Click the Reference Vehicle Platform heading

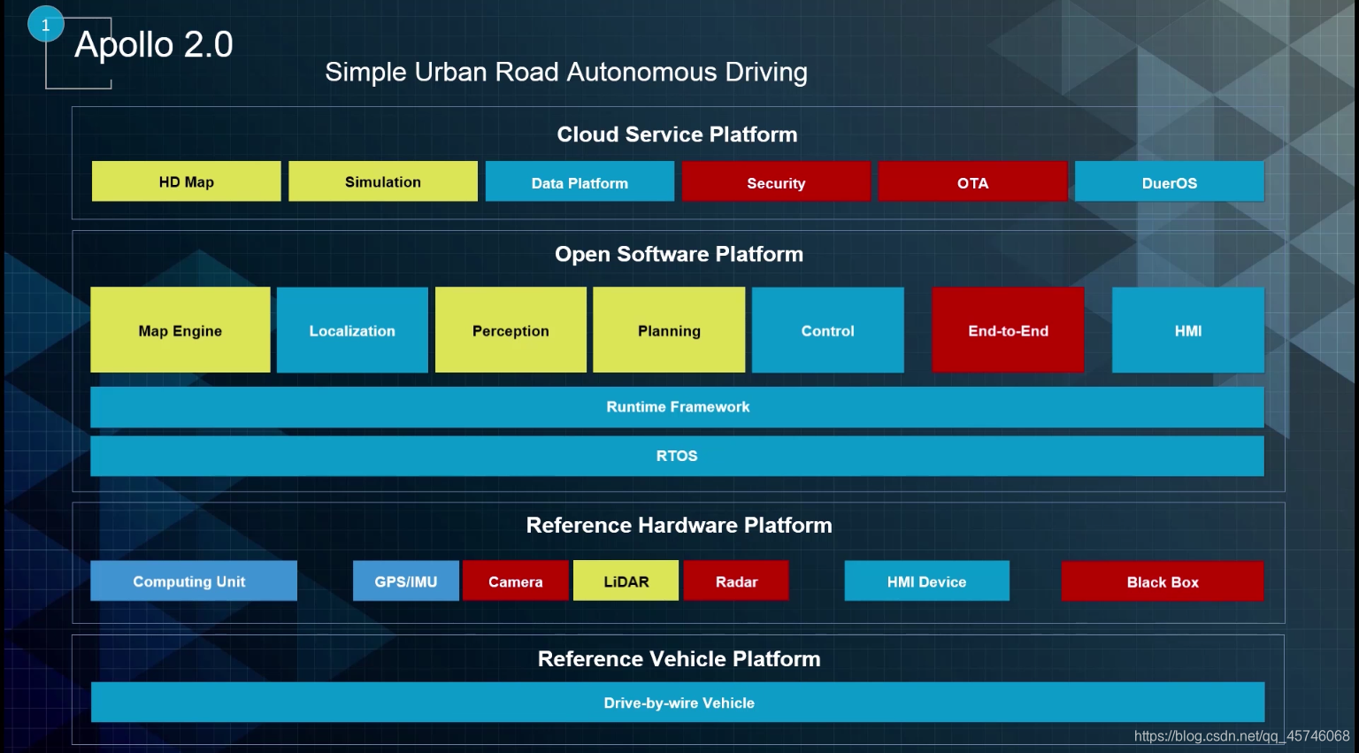[679, 659]
